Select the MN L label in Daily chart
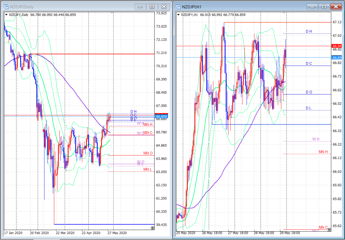 [148, 169]
